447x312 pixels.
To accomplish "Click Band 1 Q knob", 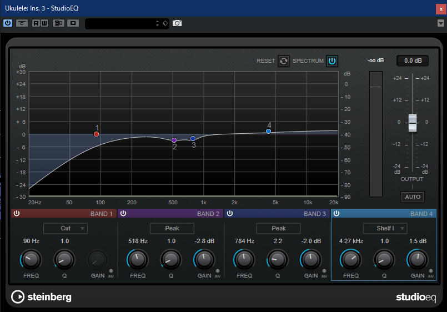I will [x=64, y=260].
